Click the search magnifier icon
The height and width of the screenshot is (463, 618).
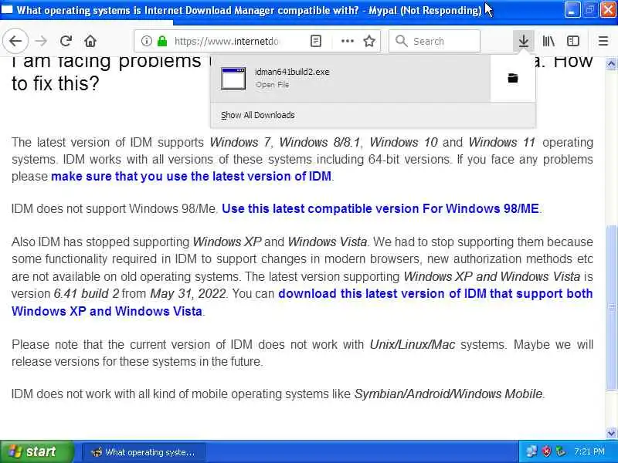coord(401,41)
